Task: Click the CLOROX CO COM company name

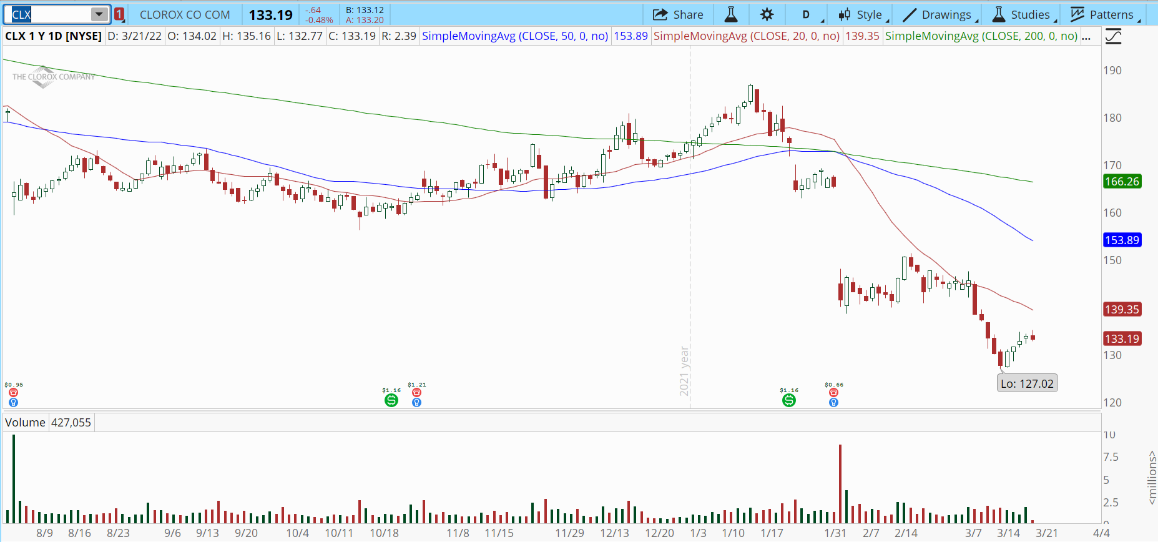Action: pos(185,14)
